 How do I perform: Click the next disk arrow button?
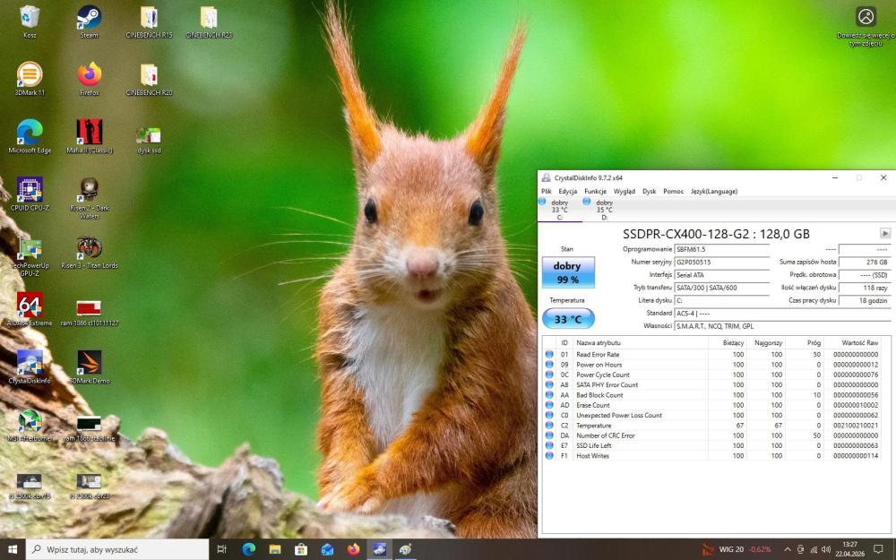(x=884, y=233)
